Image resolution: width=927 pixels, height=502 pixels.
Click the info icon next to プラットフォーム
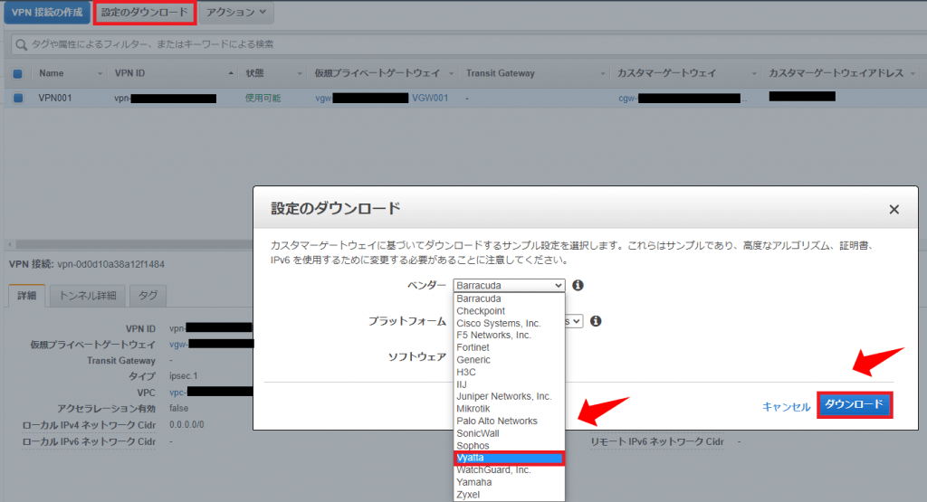tap(596, 321)
